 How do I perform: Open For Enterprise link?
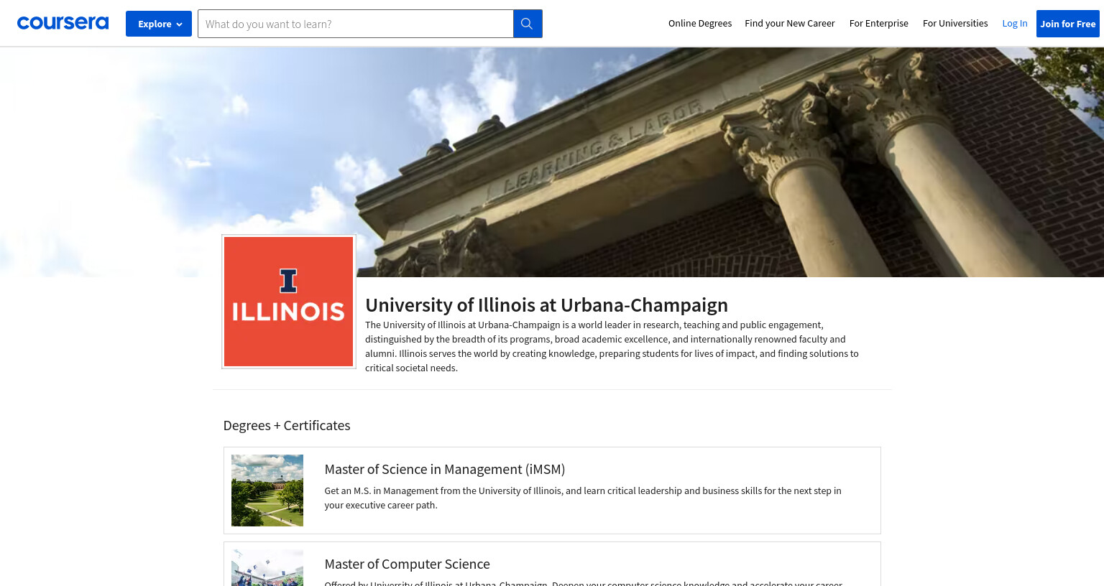click(878, 24)
